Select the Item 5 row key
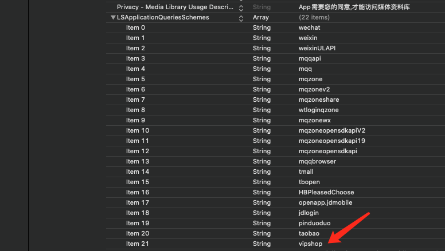 (x=135, y=79)
